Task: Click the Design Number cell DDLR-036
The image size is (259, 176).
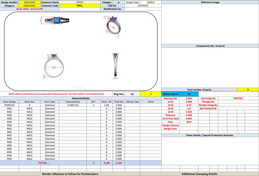Action: [30, 2]
